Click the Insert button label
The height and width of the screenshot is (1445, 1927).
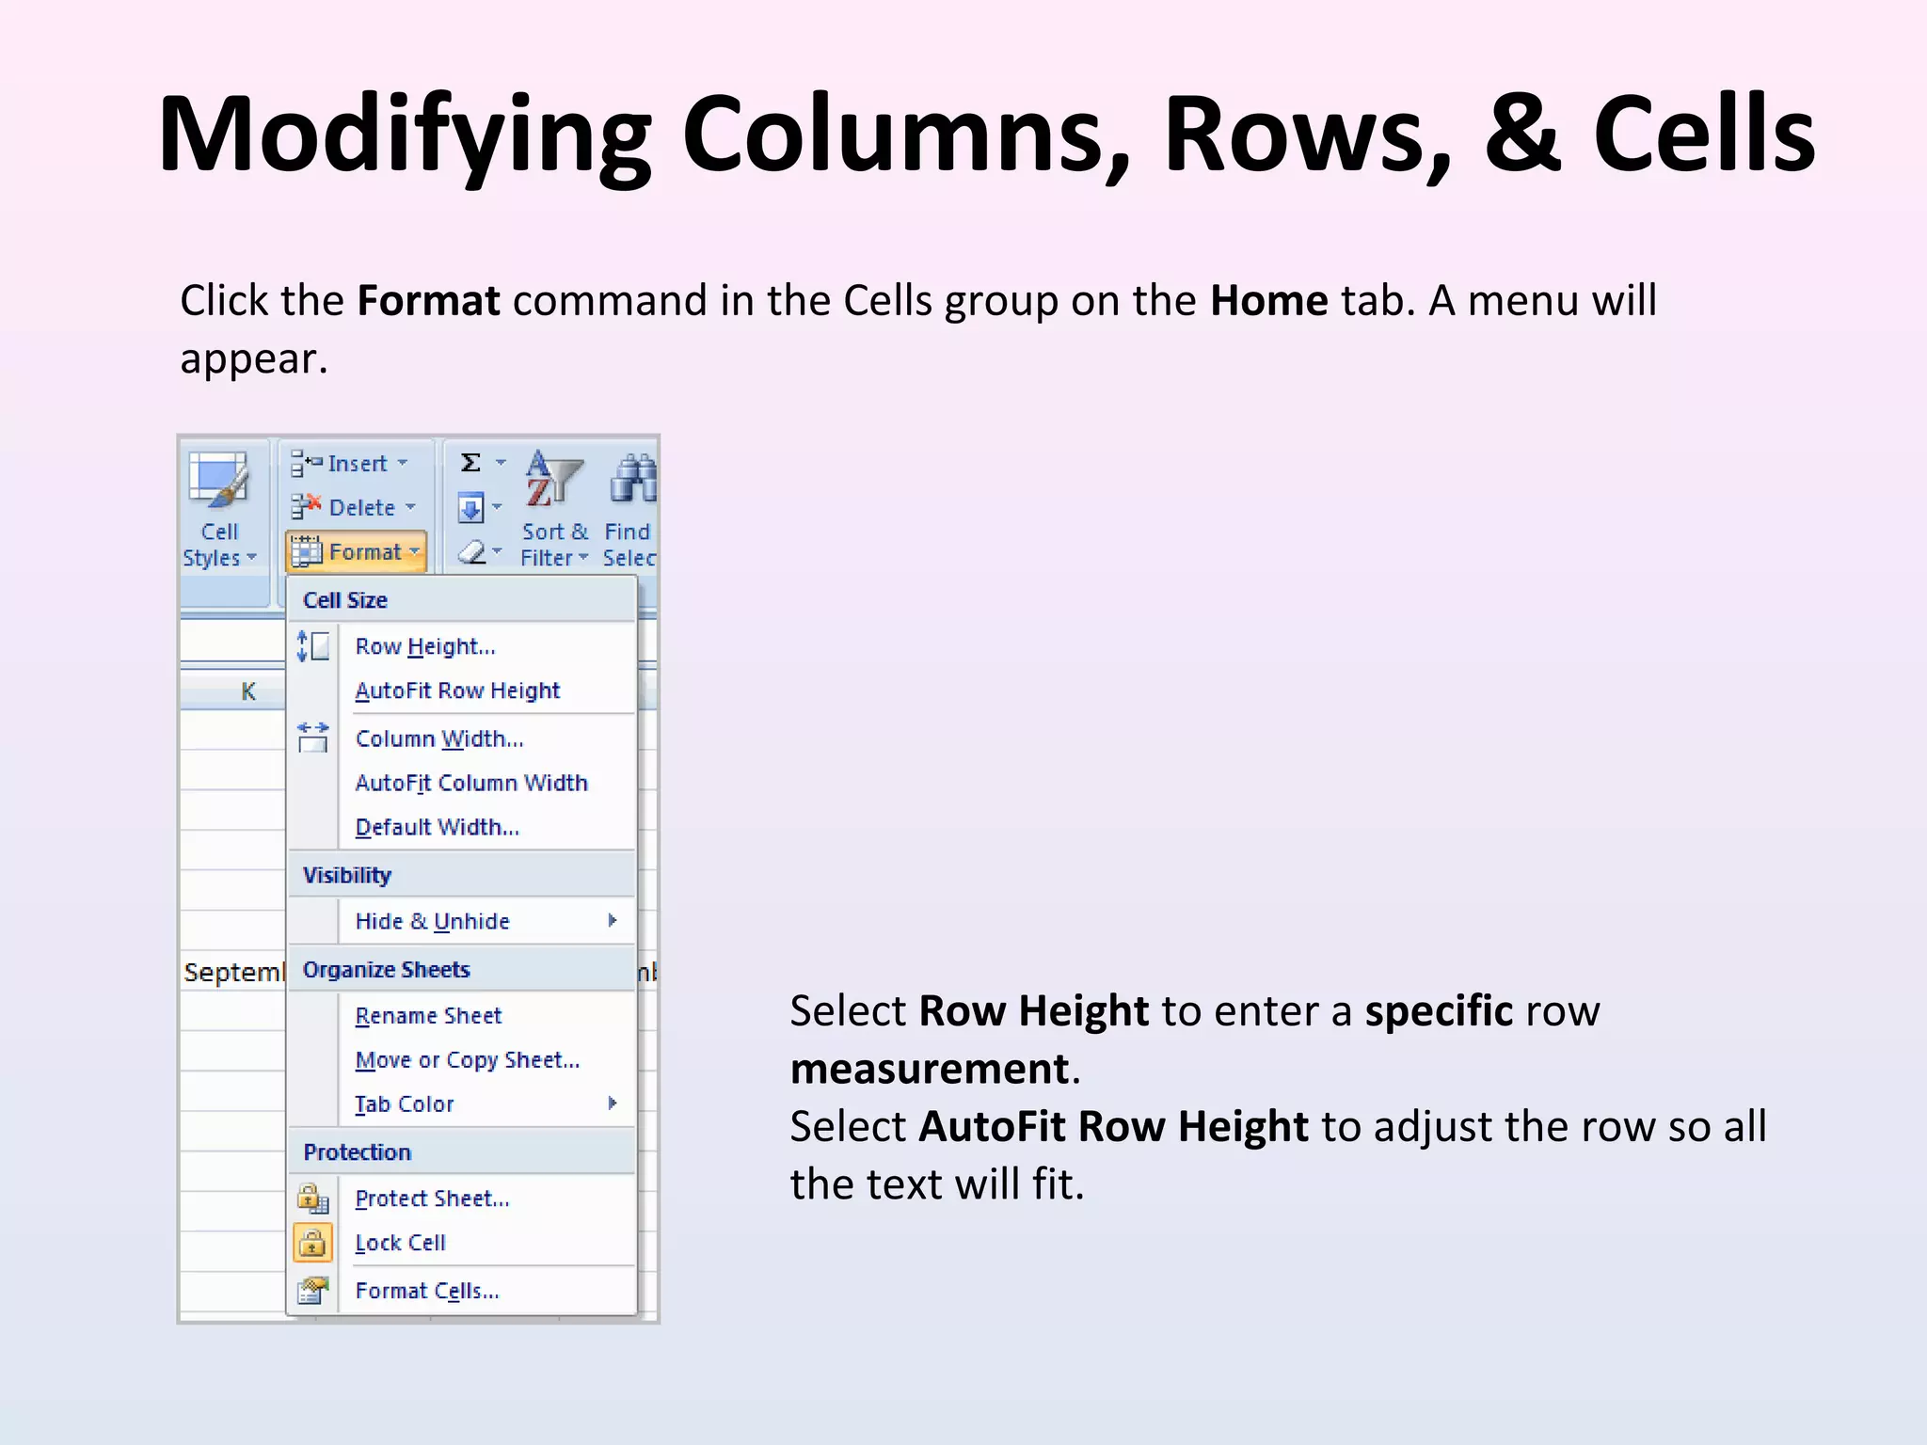click(358, 463)
